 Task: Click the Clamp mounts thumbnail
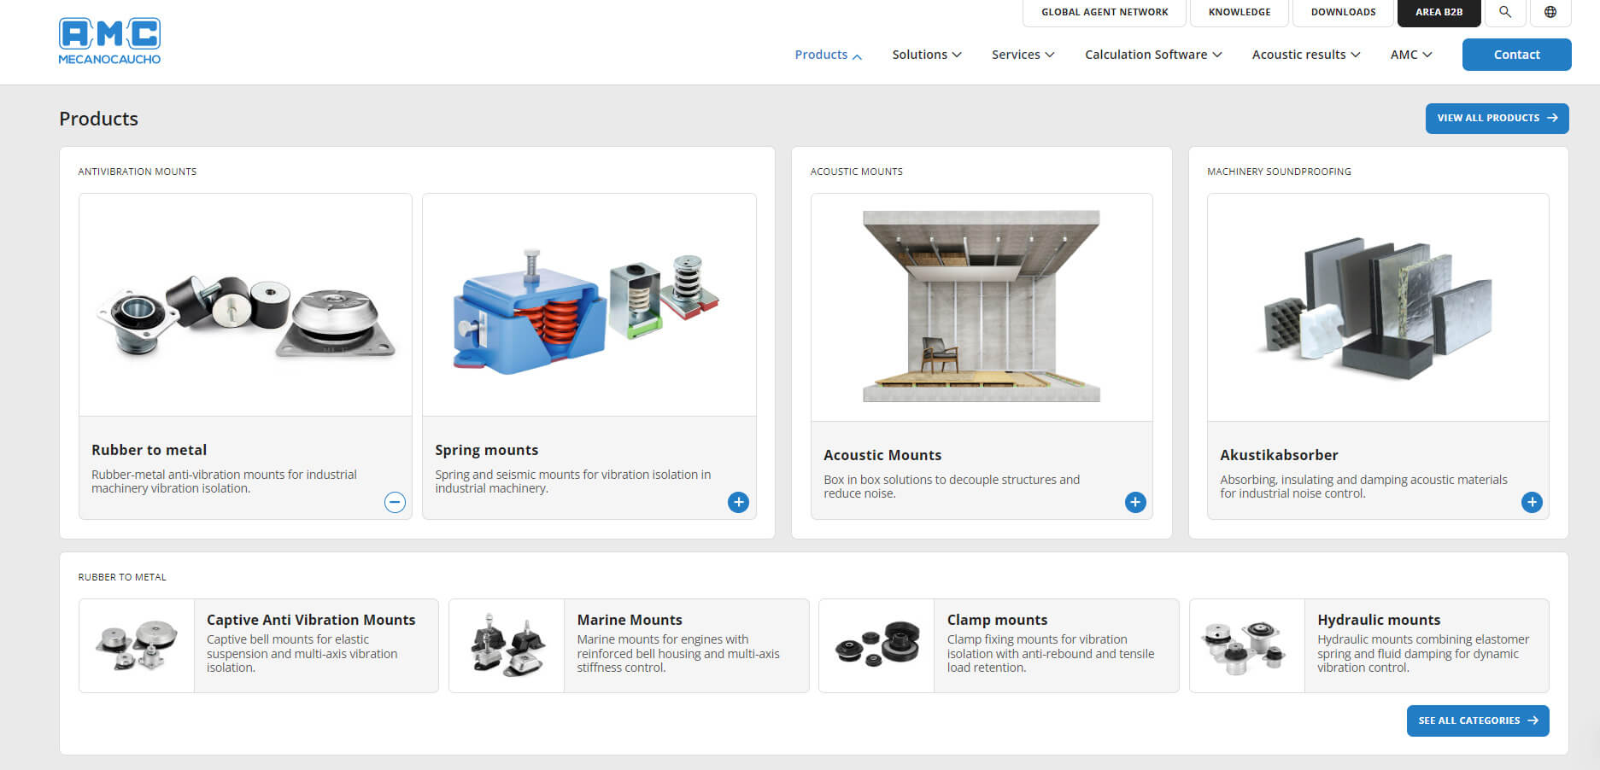(x=876, y=645)
